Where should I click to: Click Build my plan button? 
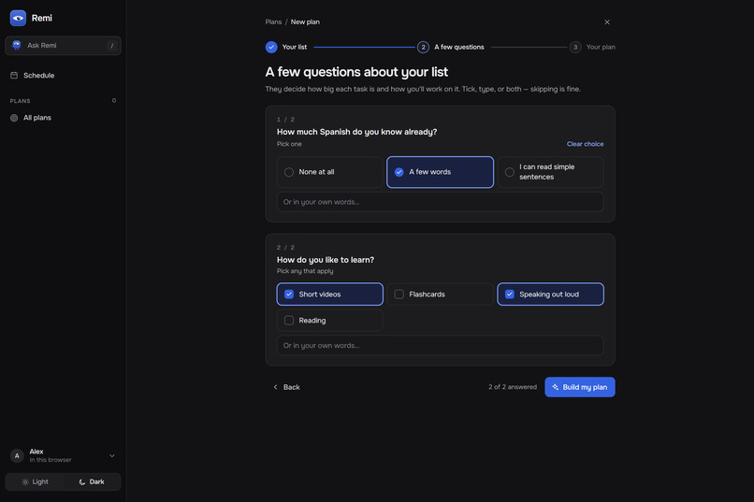[579, 387]
